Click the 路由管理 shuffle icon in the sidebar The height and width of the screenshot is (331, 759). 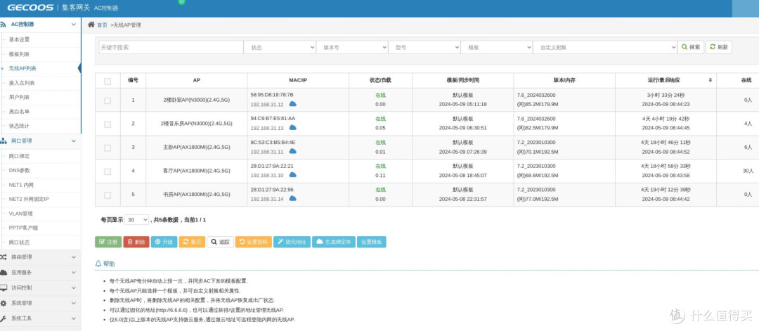coord(3,257)
